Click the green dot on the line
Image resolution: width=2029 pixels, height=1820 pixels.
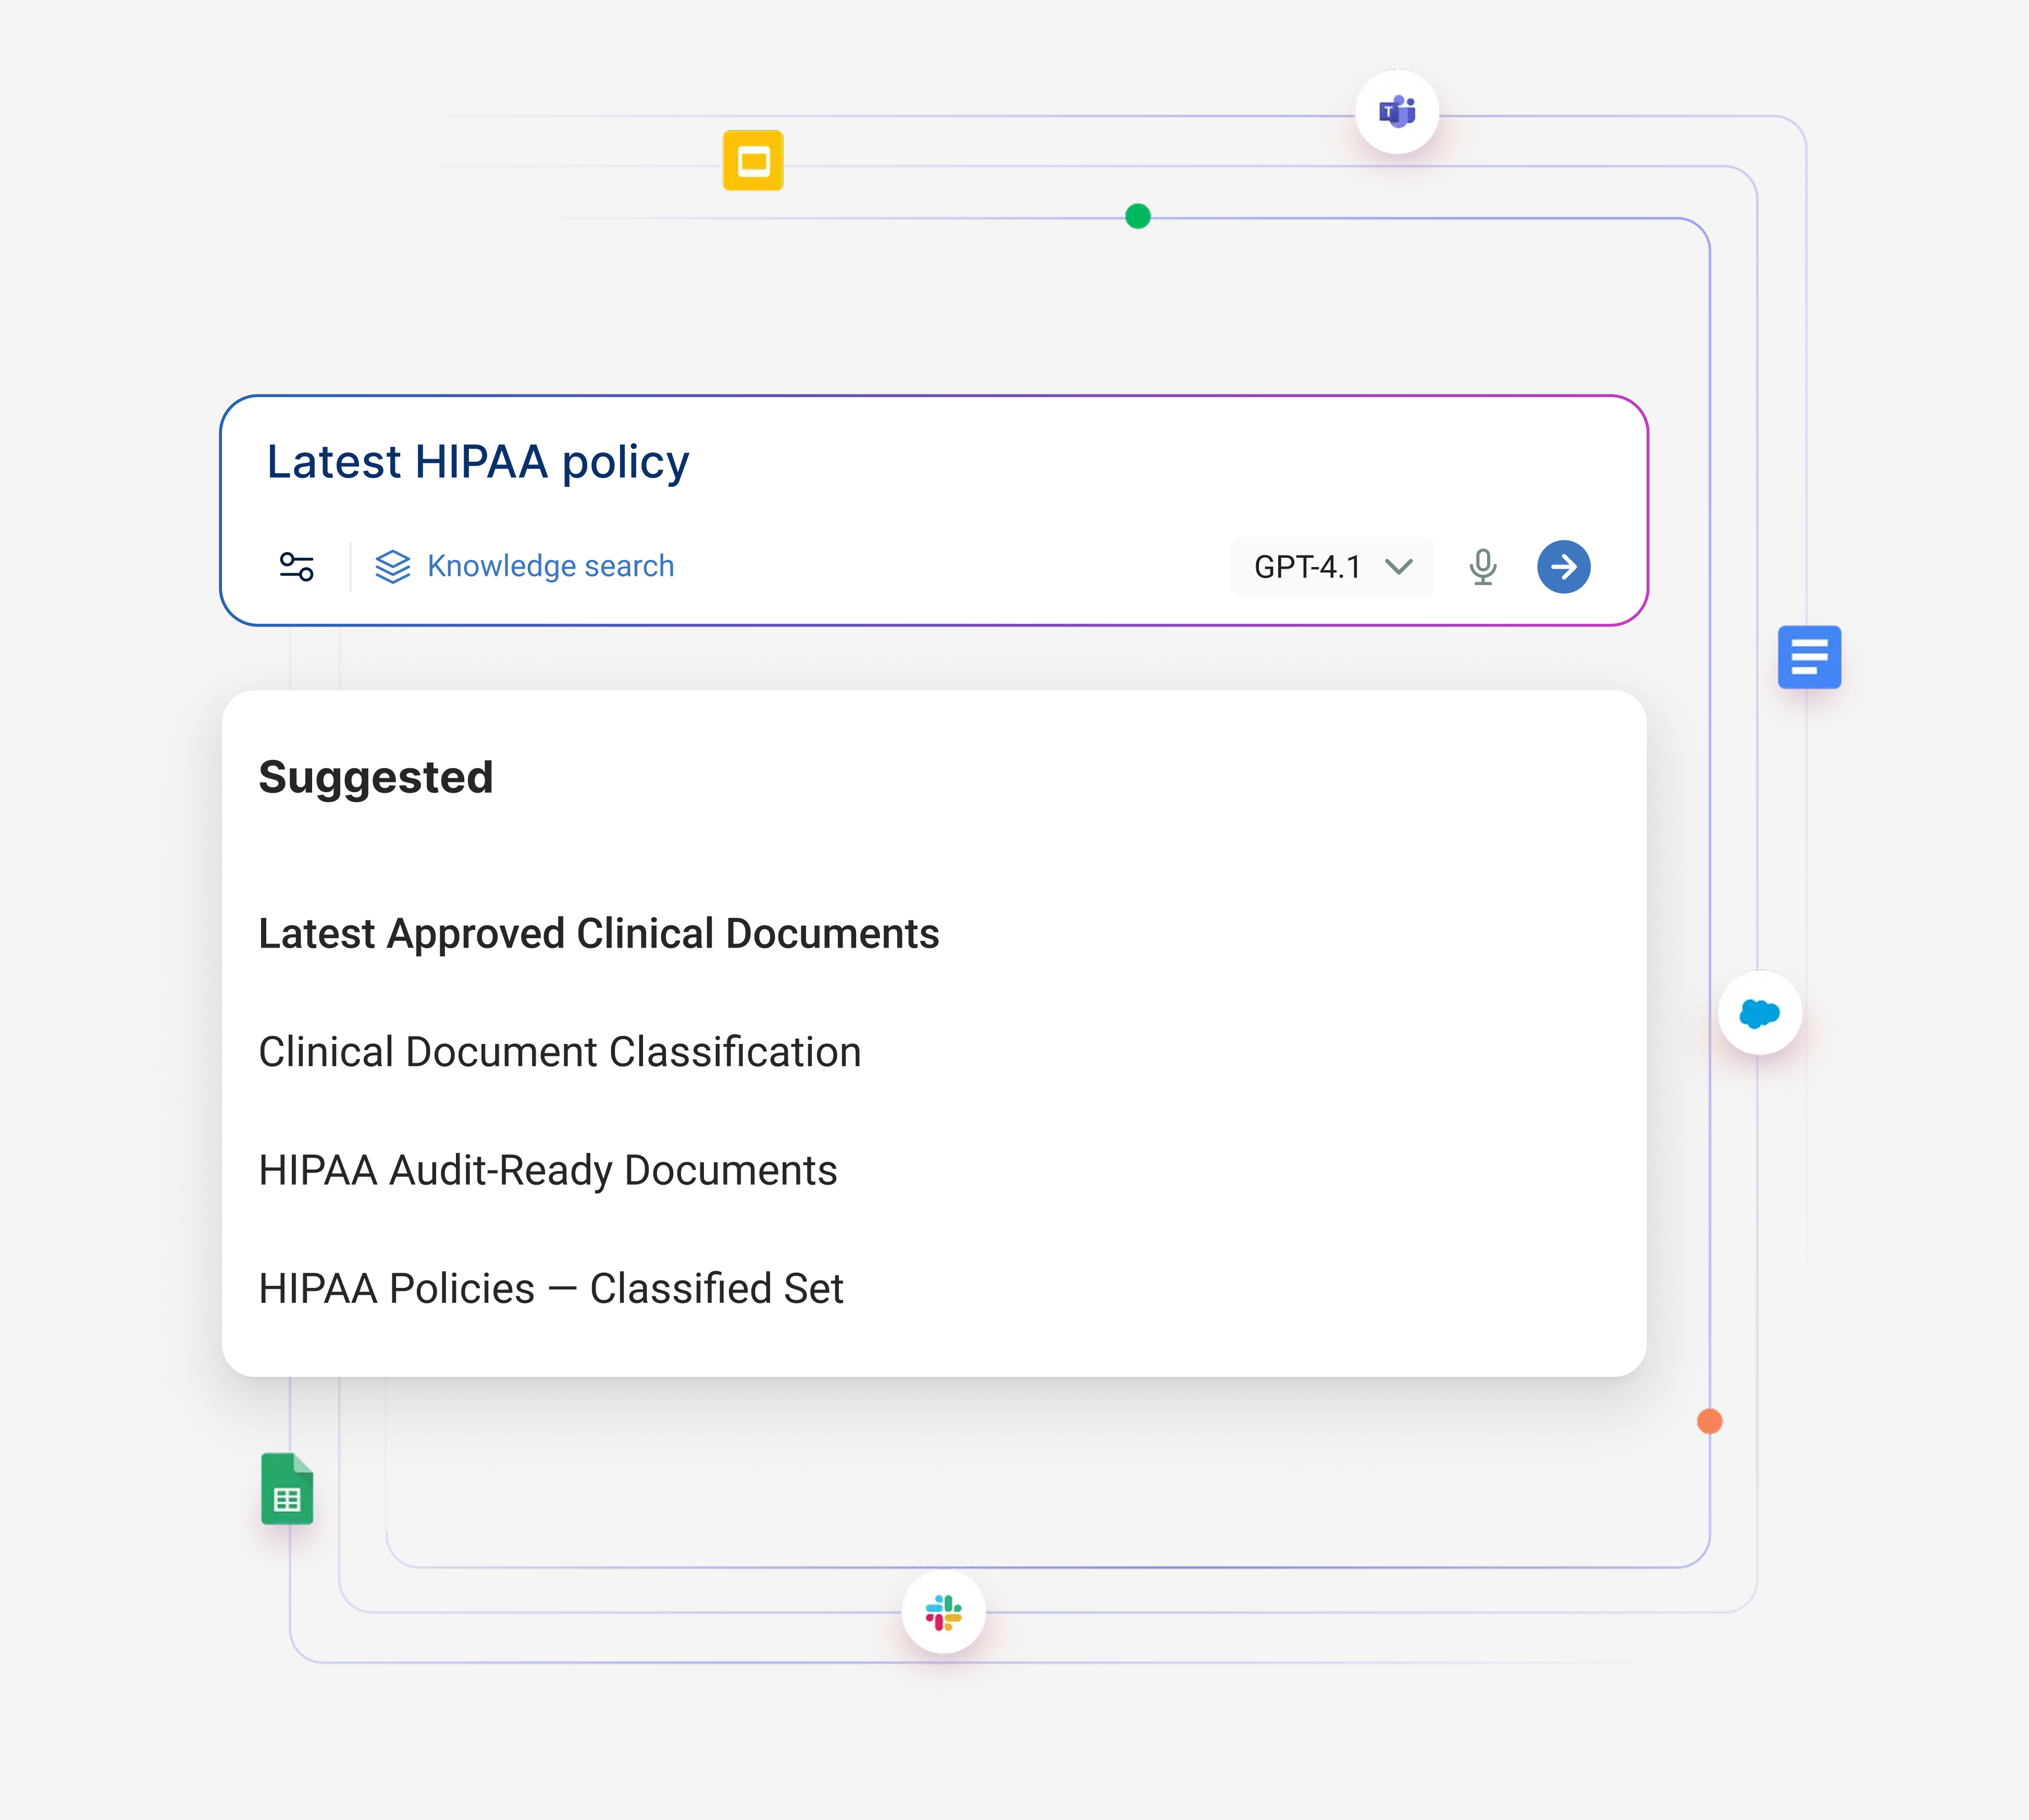(x=1137, y=216)
